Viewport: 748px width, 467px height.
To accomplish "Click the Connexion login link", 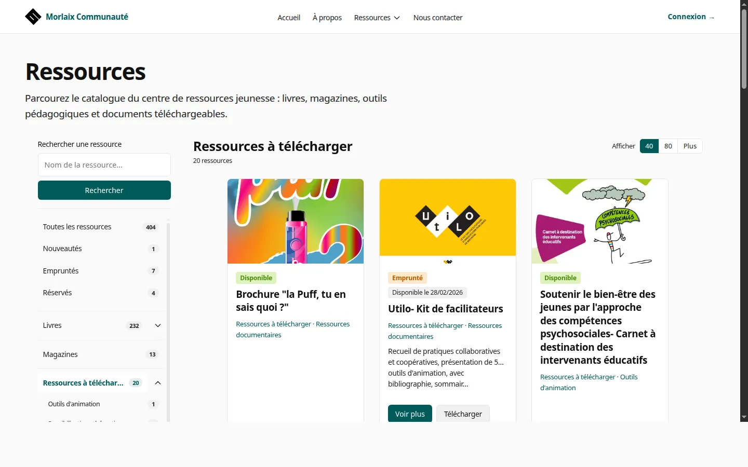I will click(691, 17).
